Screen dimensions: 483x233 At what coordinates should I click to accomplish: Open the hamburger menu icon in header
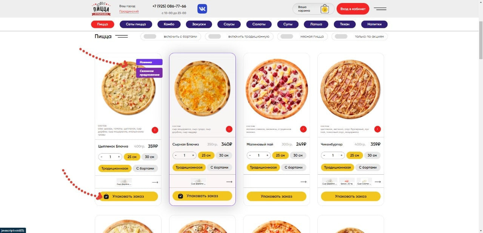click(x=380, y=9)
